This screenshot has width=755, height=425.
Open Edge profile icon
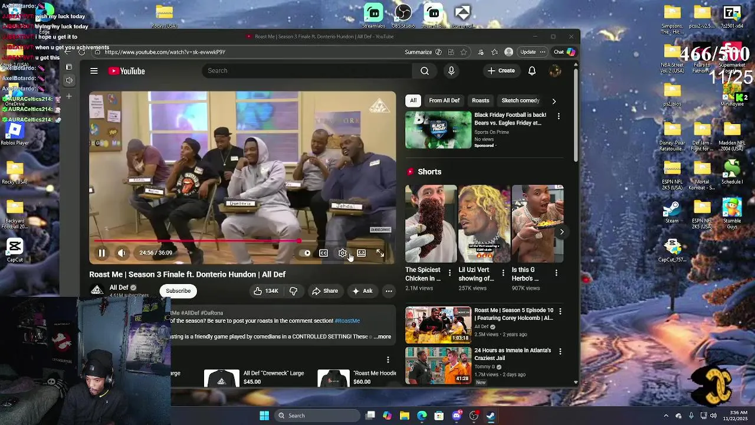point(508,52)
